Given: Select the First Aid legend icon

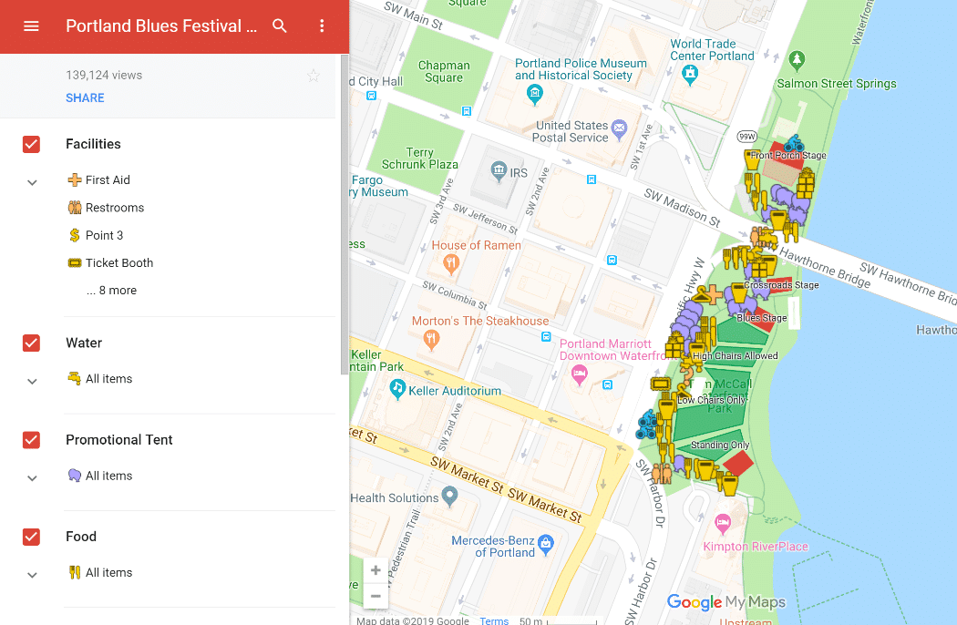Looking at the screenshot, I should coord(75,179).
